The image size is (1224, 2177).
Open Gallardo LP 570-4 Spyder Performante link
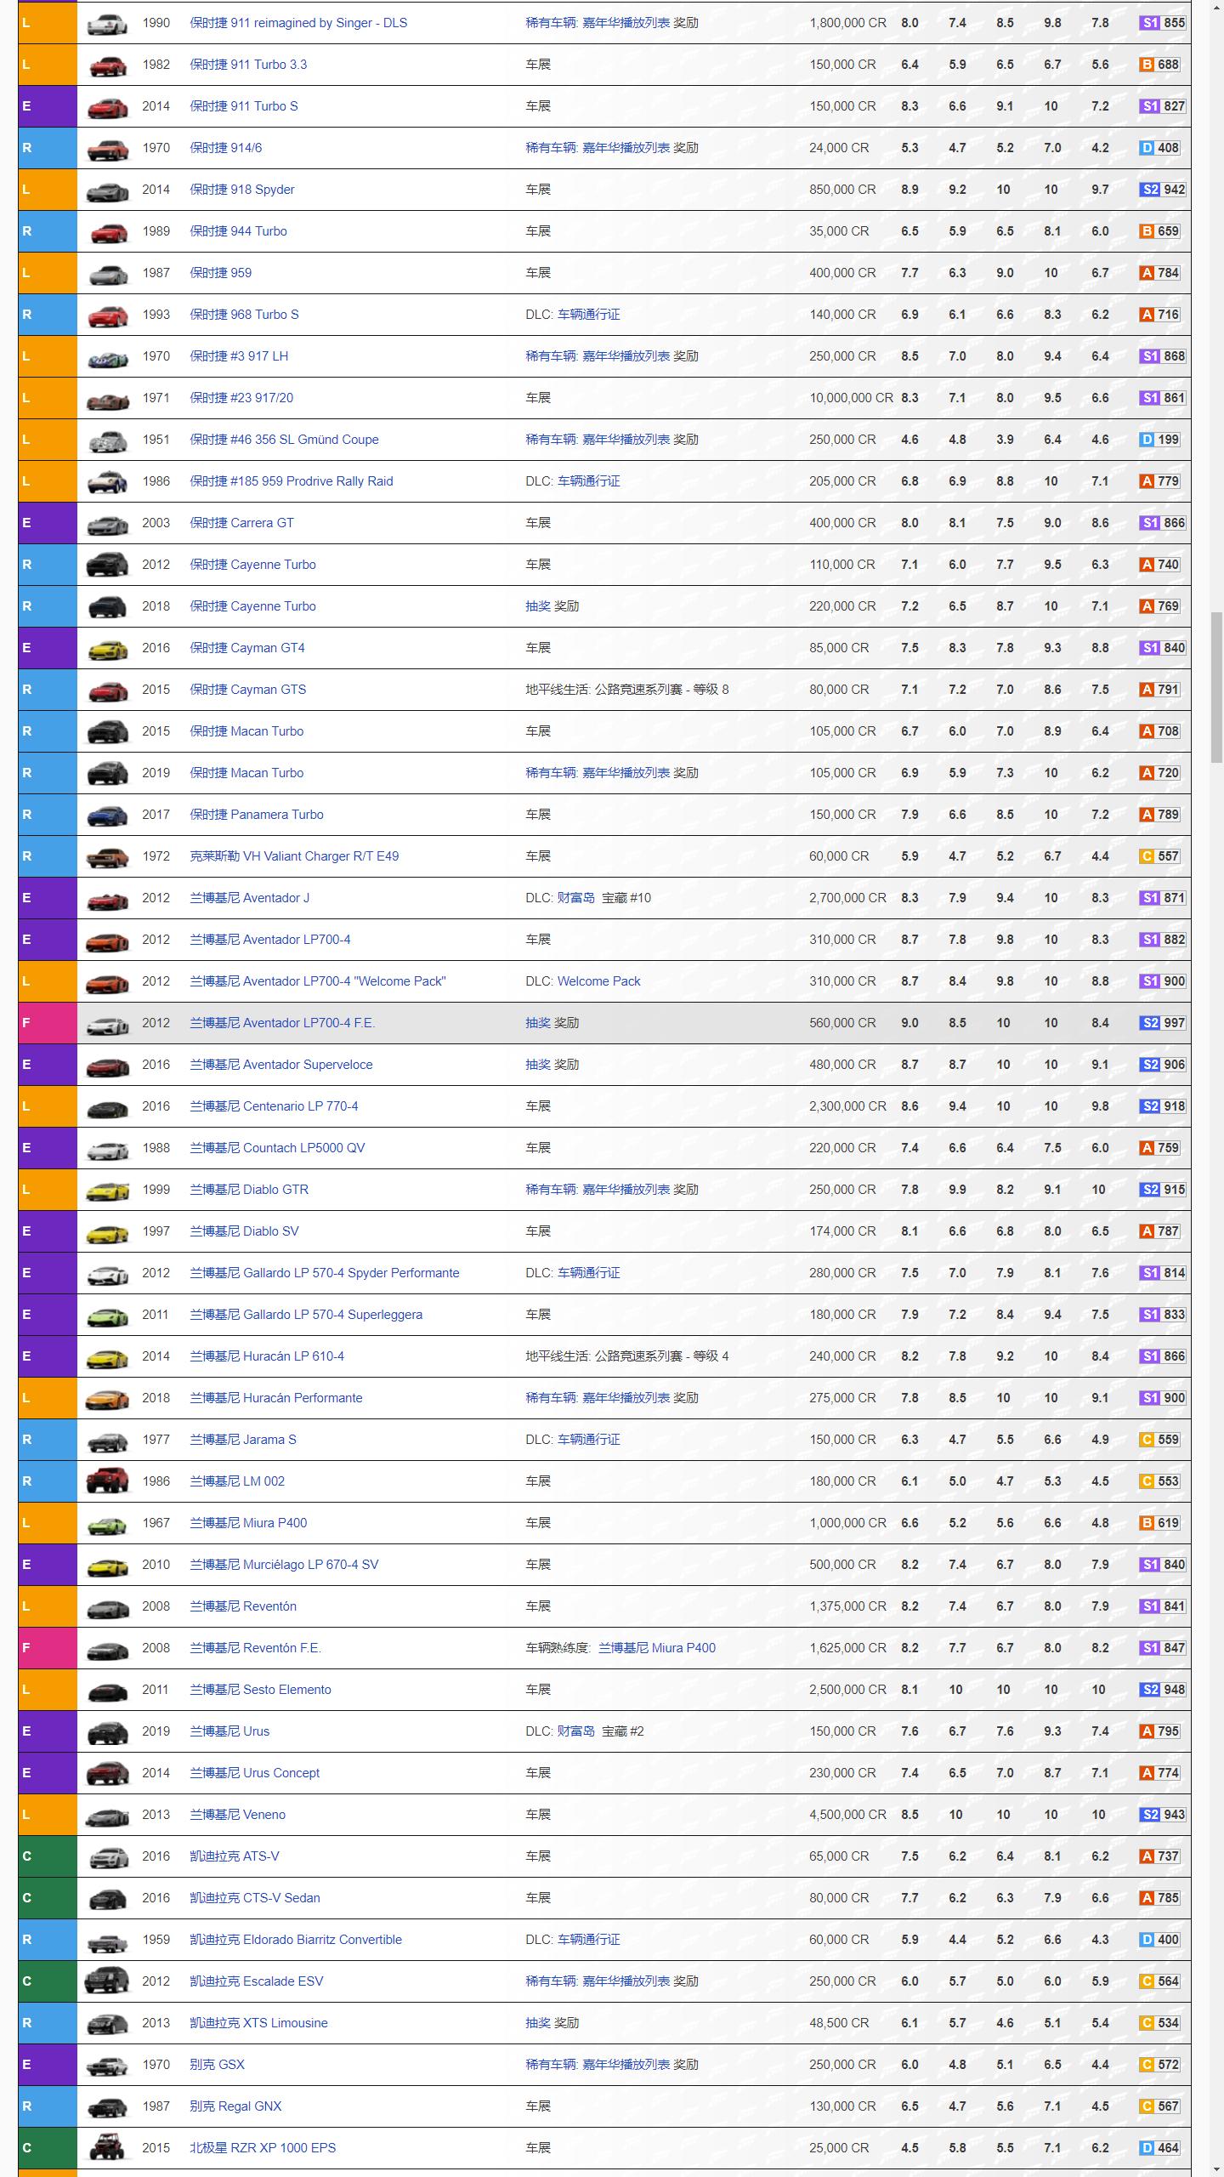click(x=325, y=1273)
